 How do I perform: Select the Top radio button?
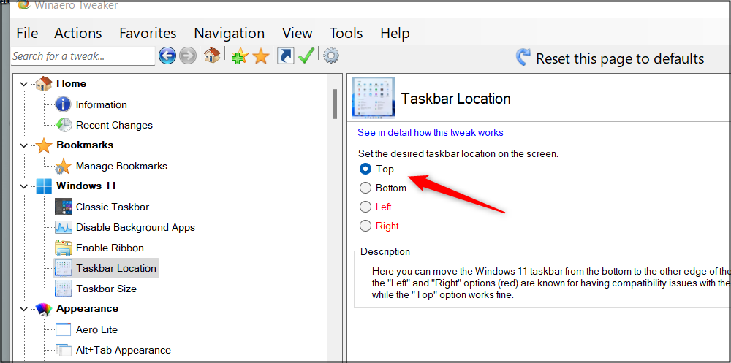pyautogui.click(x=365, y=169)
